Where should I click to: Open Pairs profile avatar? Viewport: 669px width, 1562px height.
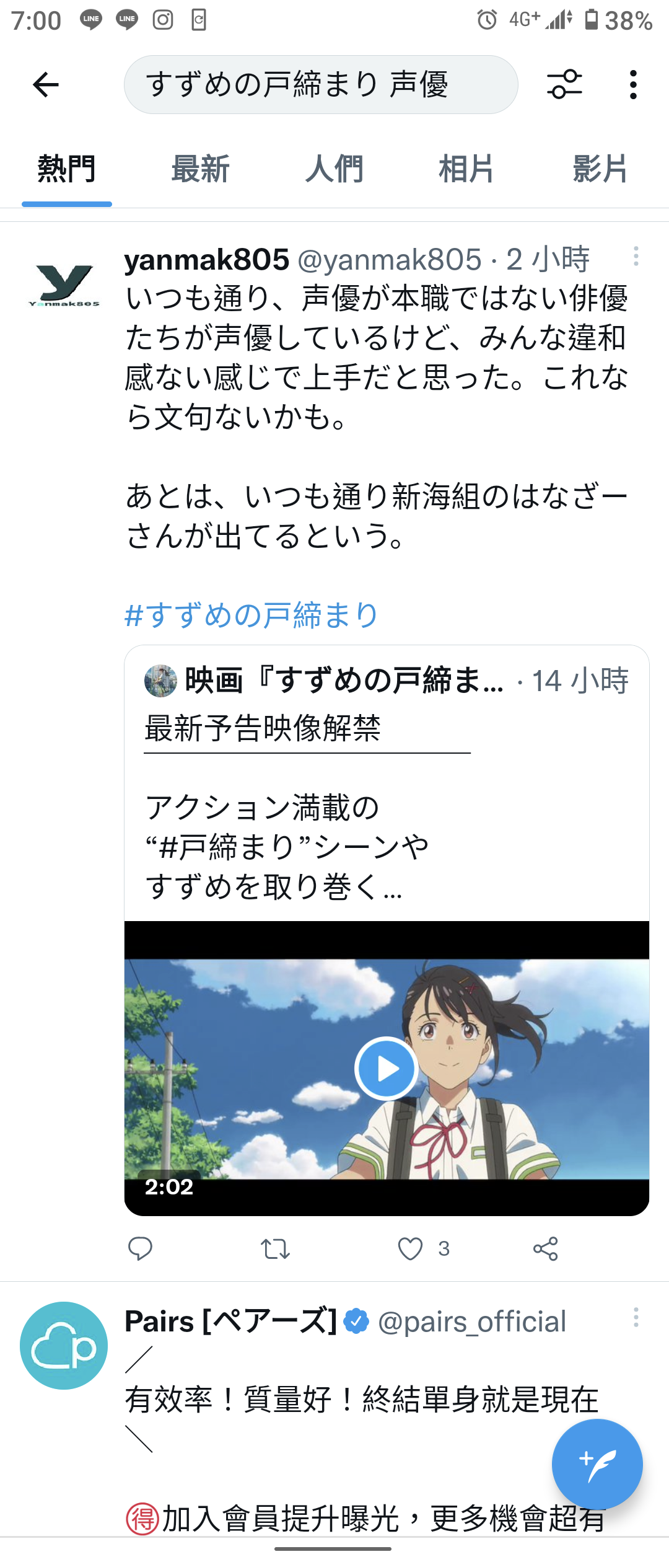point(64,1346)
